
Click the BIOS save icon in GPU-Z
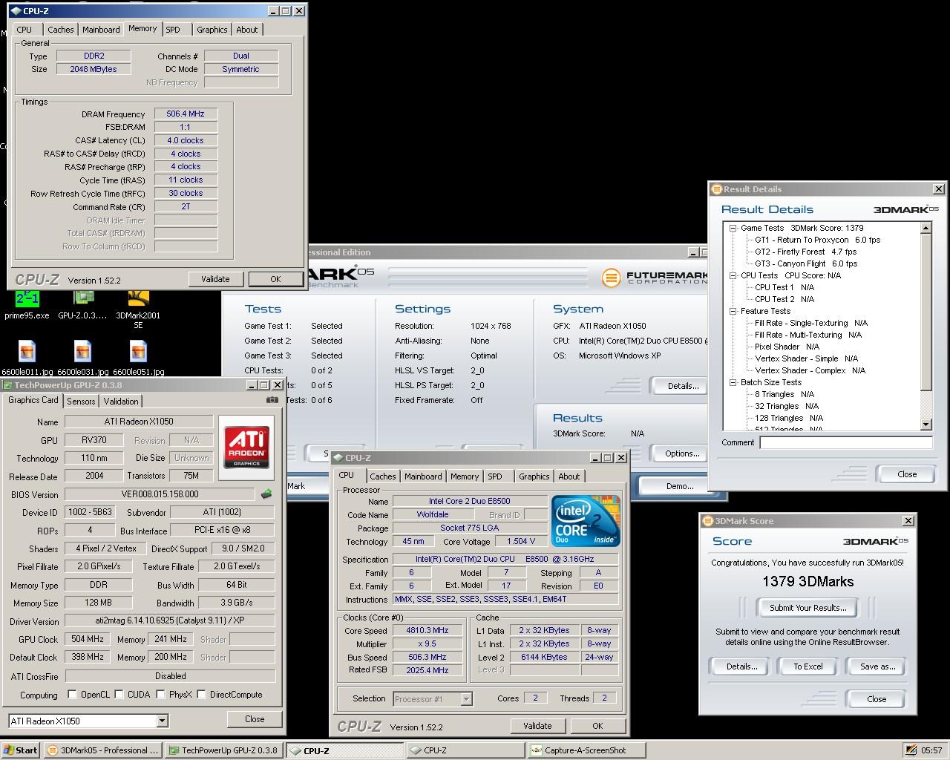coord(266,494)
